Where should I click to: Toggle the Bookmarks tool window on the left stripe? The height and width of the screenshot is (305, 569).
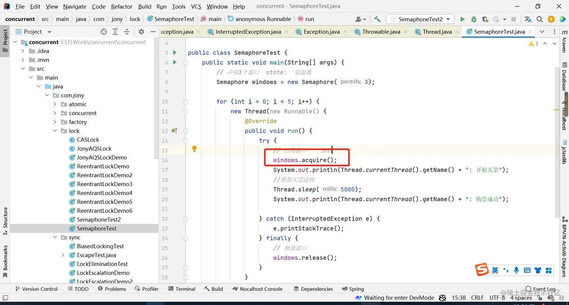point(5,261)
